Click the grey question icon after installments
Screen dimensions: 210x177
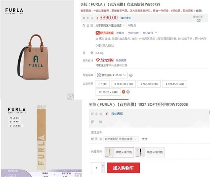[x=128, y=92]
